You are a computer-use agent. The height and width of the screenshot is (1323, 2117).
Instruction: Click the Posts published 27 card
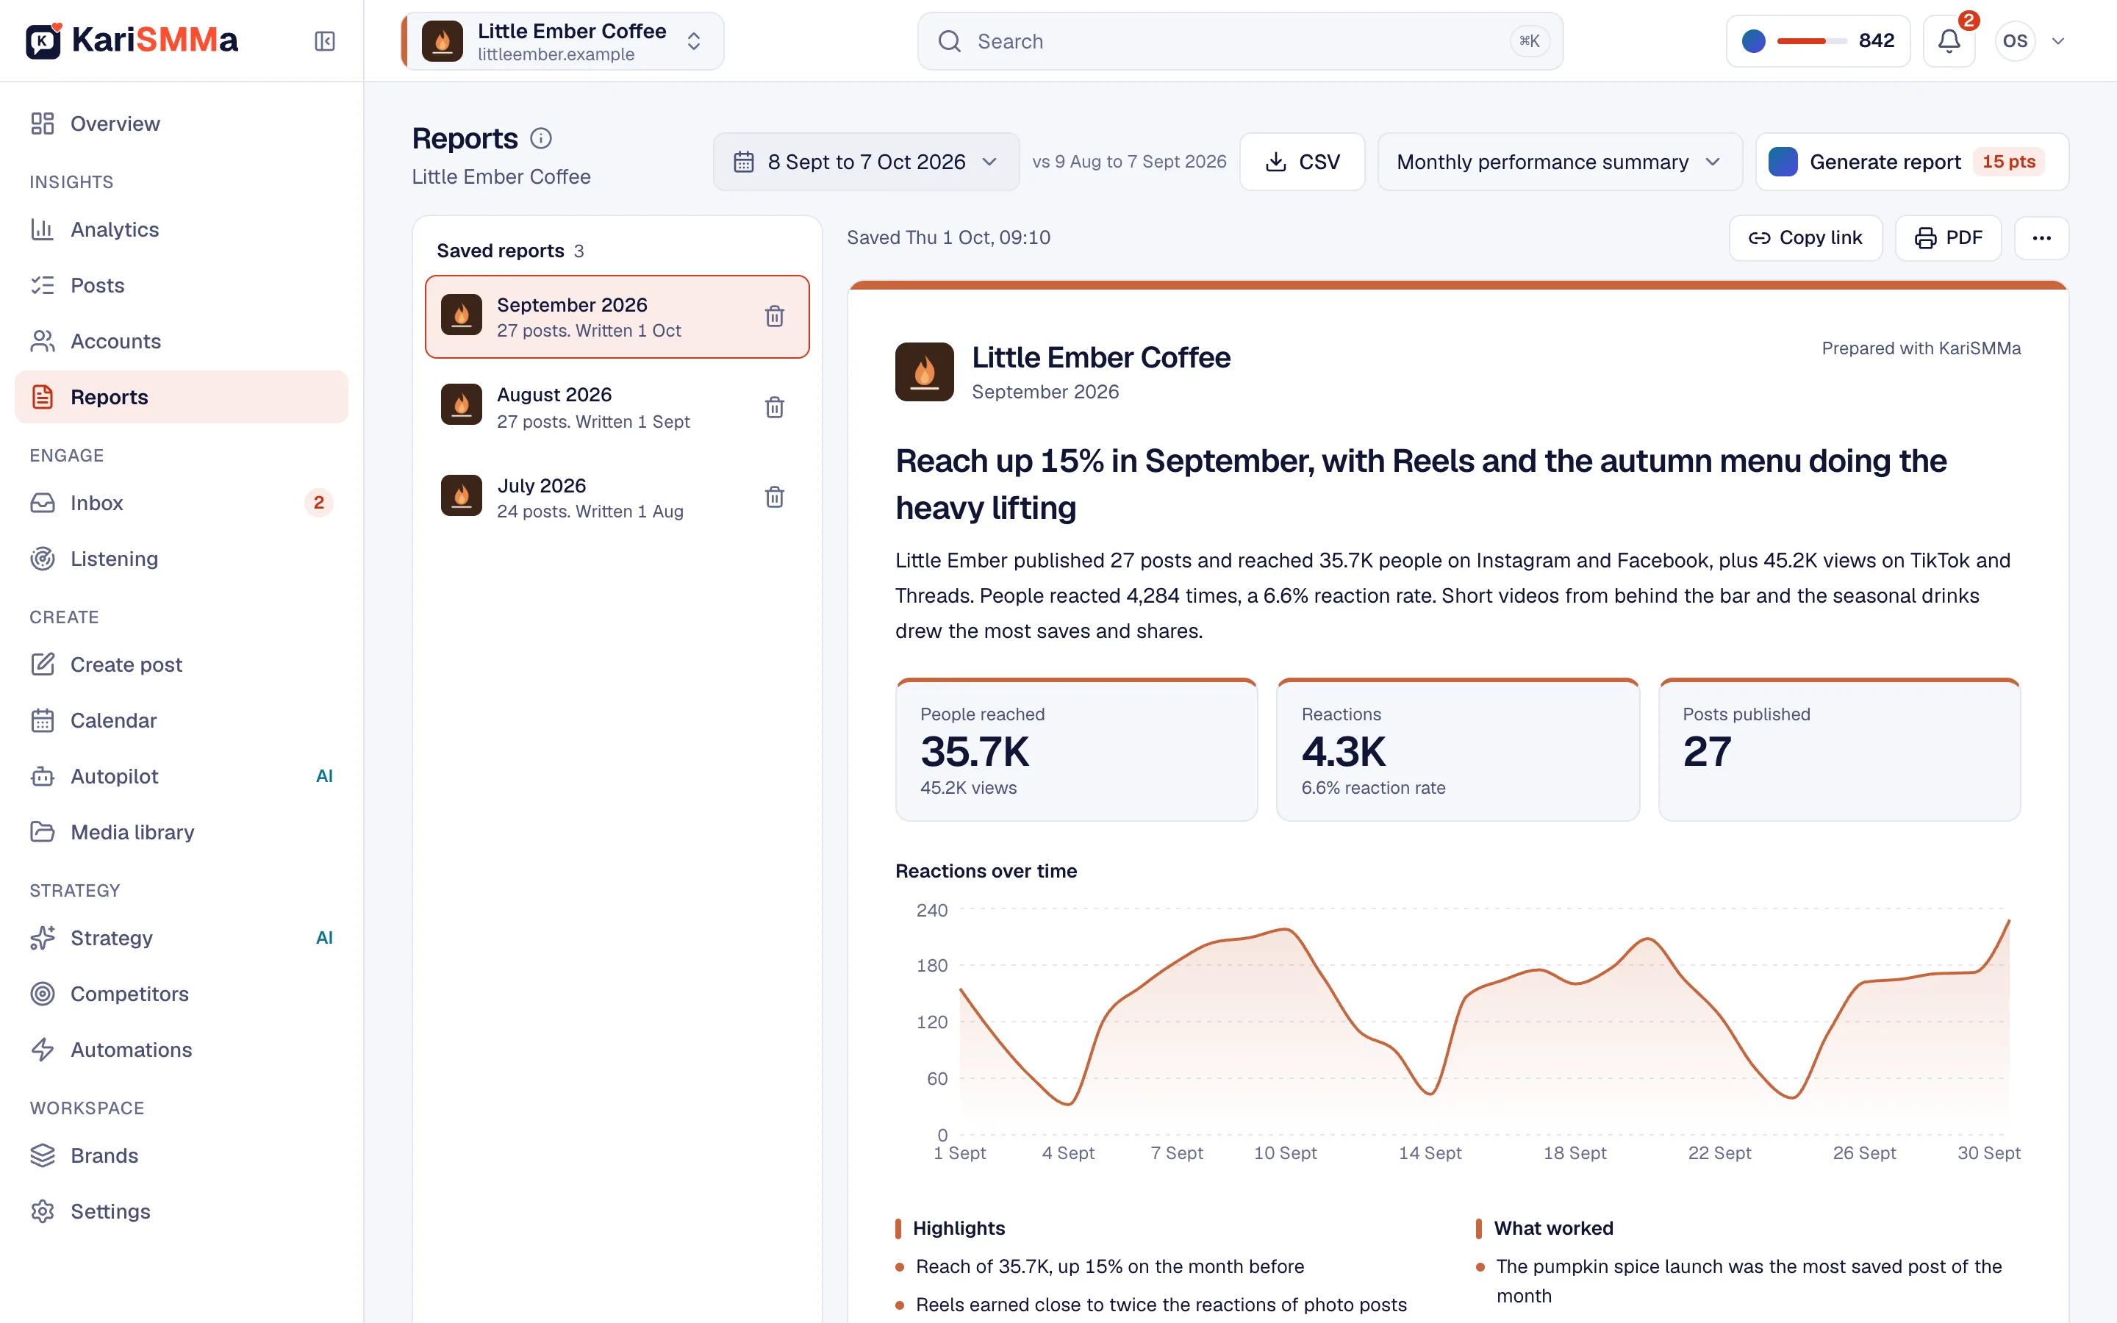(x=1839, y=750)
